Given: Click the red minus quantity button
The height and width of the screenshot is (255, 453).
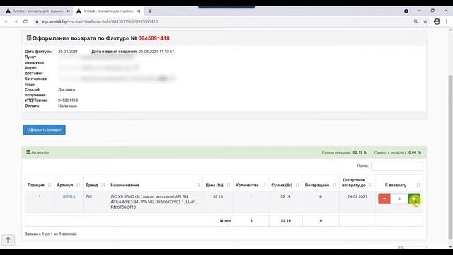Looking at the screenshot, I should [384, 199].
